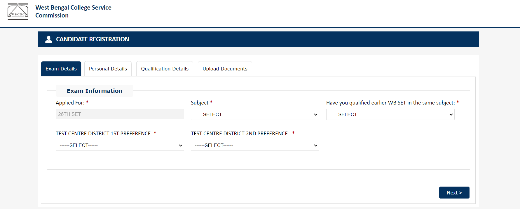The height and width of the screenshot is (209, 520).
Task: Open the Subject dropdown
Action: (255, 114)
